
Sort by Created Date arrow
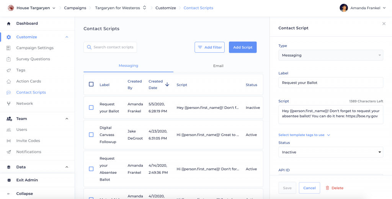coord(167,84)
